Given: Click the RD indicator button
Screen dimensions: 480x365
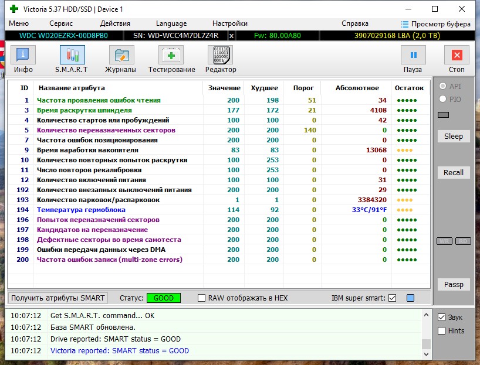Looking at the screenshot, I should 463,241.
